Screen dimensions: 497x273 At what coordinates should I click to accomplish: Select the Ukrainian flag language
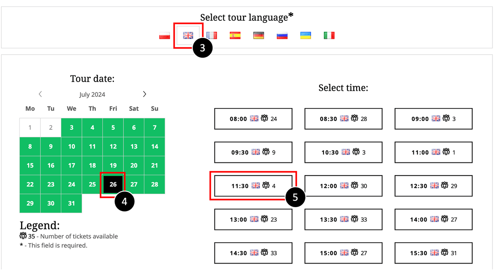[306, 36]
